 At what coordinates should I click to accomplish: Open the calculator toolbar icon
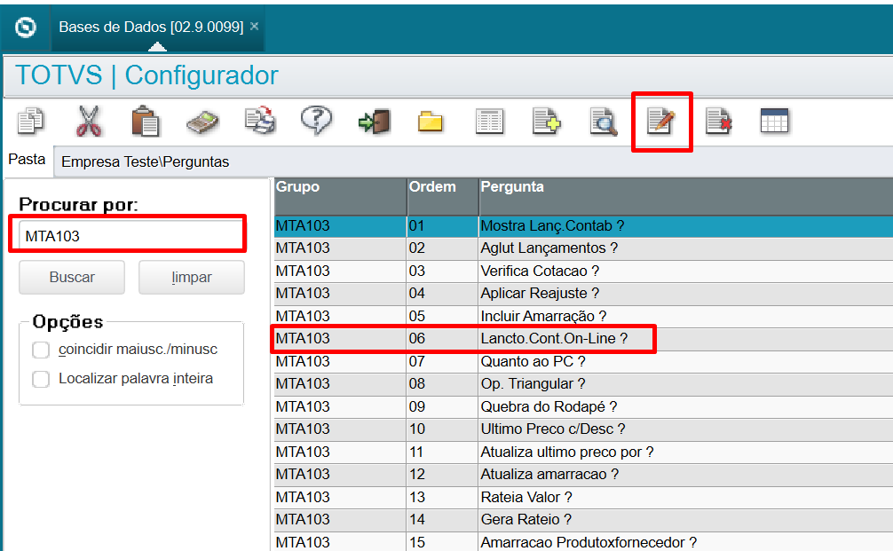pyautogui.click(x=202, y=122)
